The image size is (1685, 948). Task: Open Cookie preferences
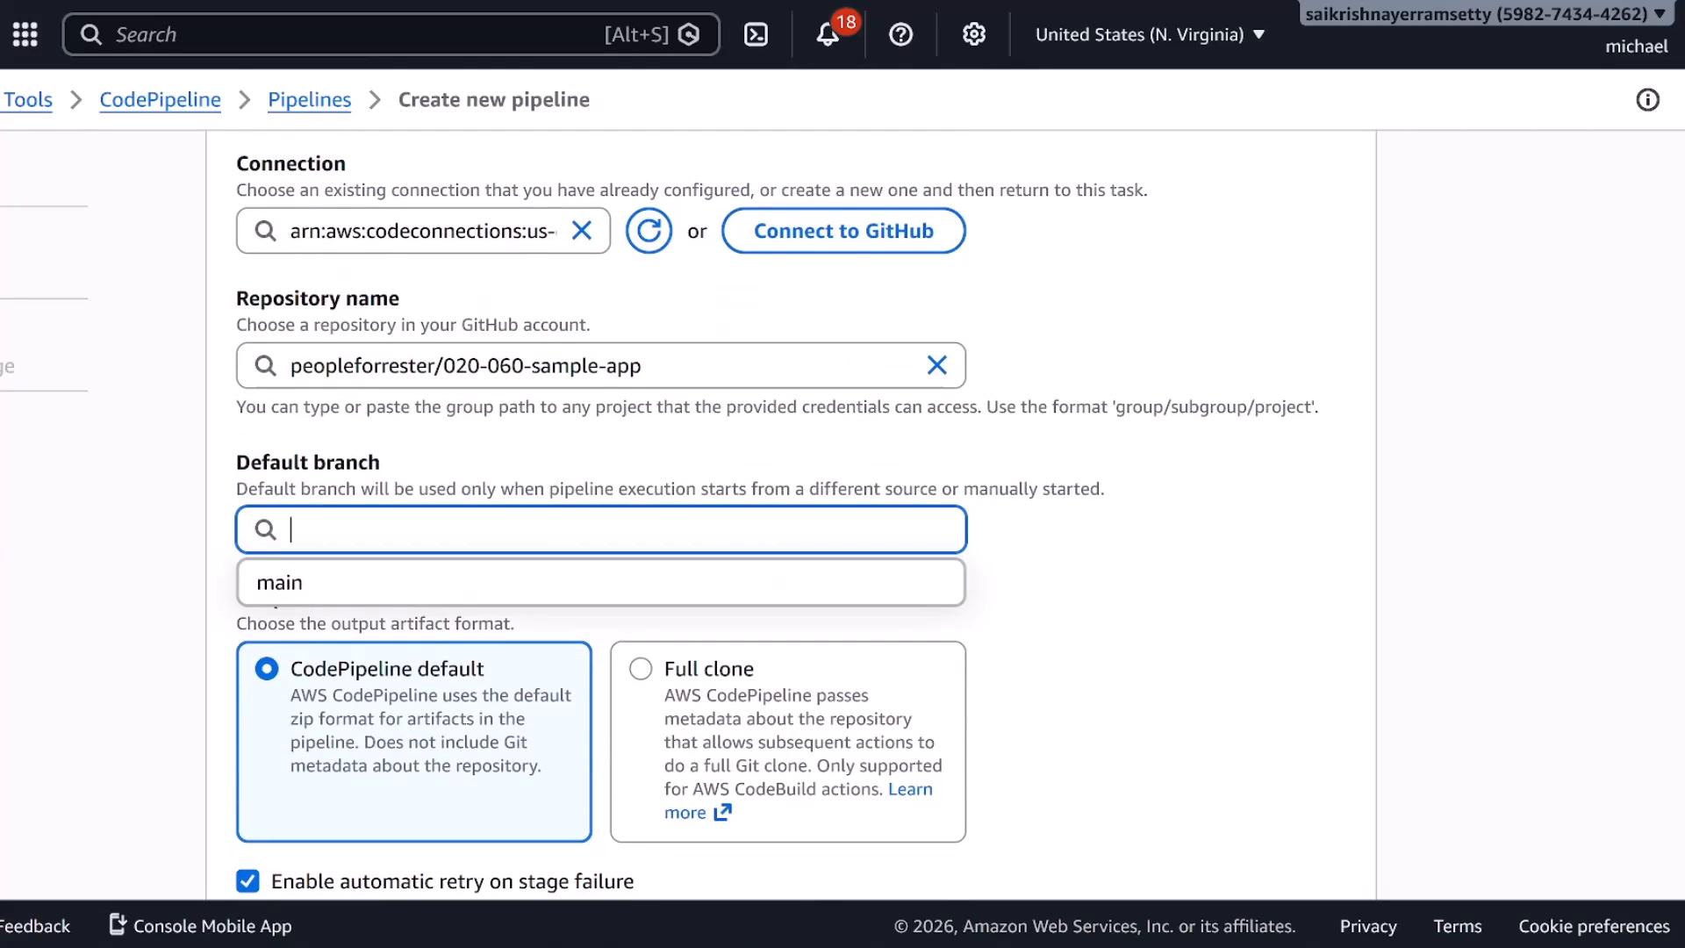click(1594, 926)
